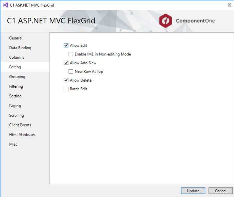Open the Scrolling settings page
The image size is (234, 197).
[x=25, y=115]
